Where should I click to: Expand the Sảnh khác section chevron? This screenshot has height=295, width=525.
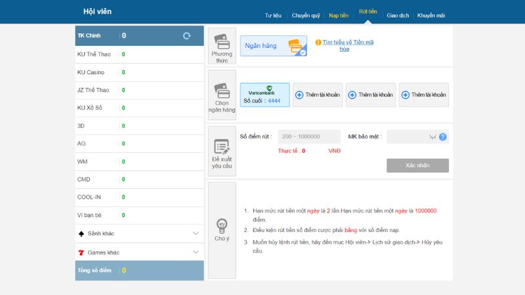point(196,233)
